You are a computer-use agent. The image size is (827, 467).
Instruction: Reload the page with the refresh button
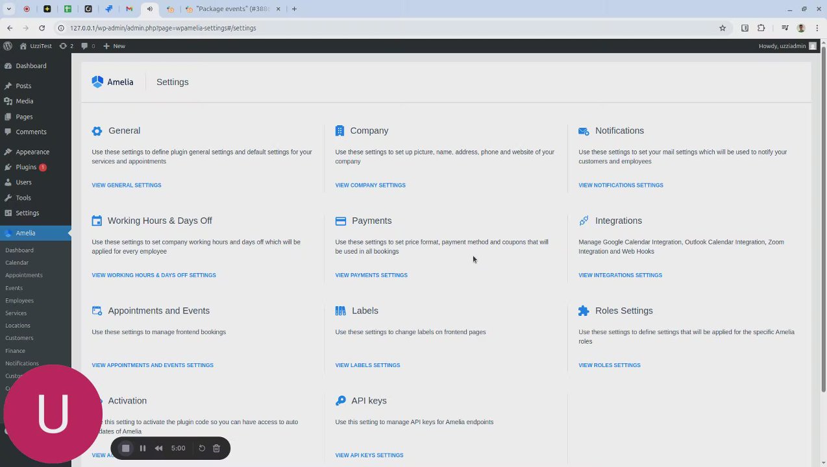[x=42, y=28]
